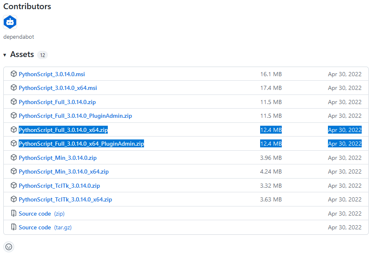Click the date in Source code (zip) row
Viewport: 375px width, 256px height.
345,214
